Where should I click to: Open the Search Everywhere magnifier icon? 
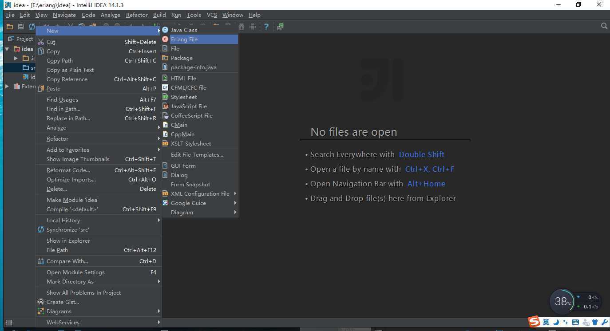[604, 26]
